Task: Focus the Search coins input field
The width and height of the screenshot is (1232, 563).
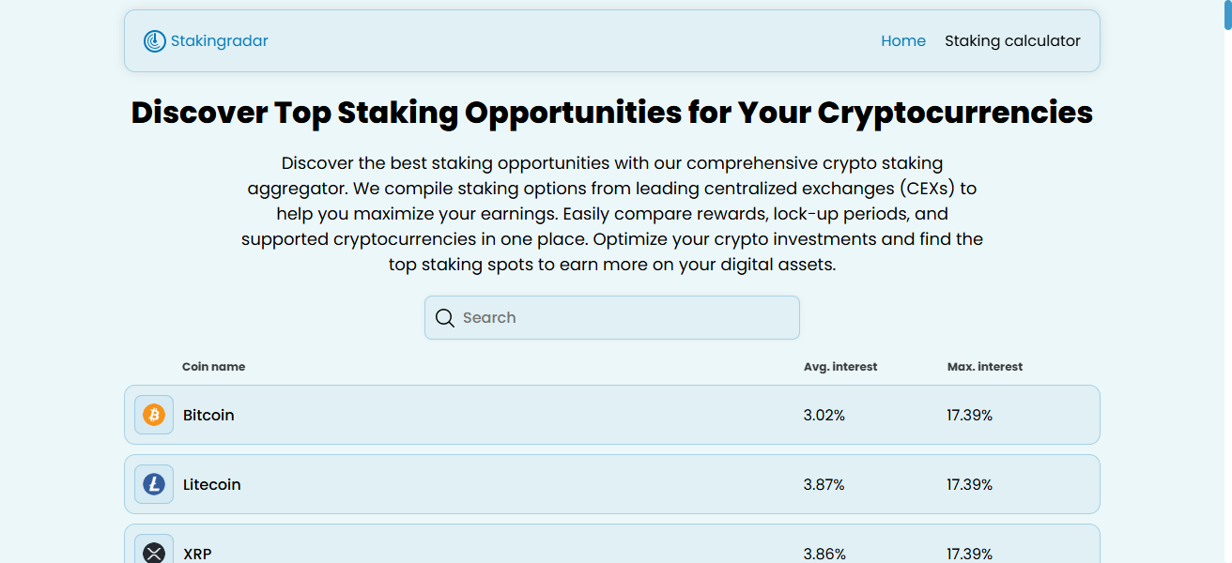Action: [x=624, y=318]
